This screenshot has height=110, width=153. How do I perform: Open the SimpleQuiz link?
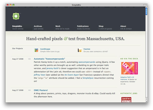pos(88,78)
